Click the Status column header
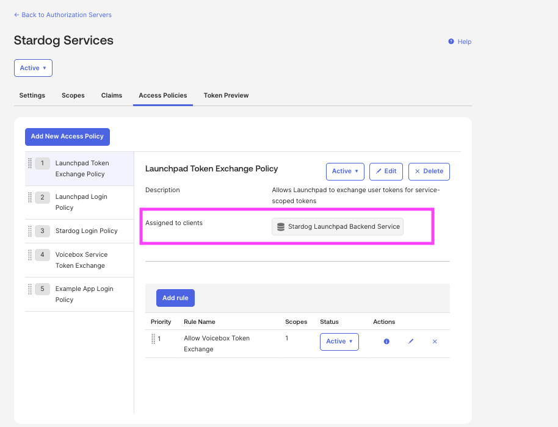Screen dimensions: 558x427 pos(329,321)
